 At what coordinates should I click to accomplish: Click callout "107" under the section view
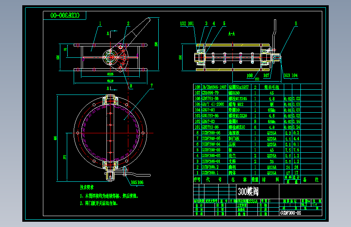[x=266, y=76]
